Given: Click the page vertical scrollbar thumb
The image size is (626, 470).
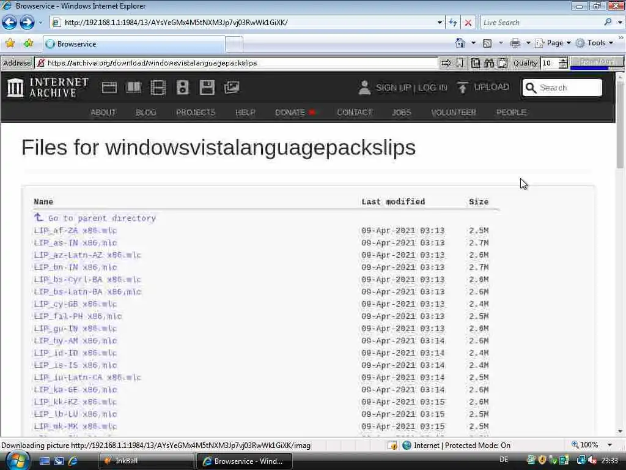Looking at the screenshot, I should click(x=620, y=126).
